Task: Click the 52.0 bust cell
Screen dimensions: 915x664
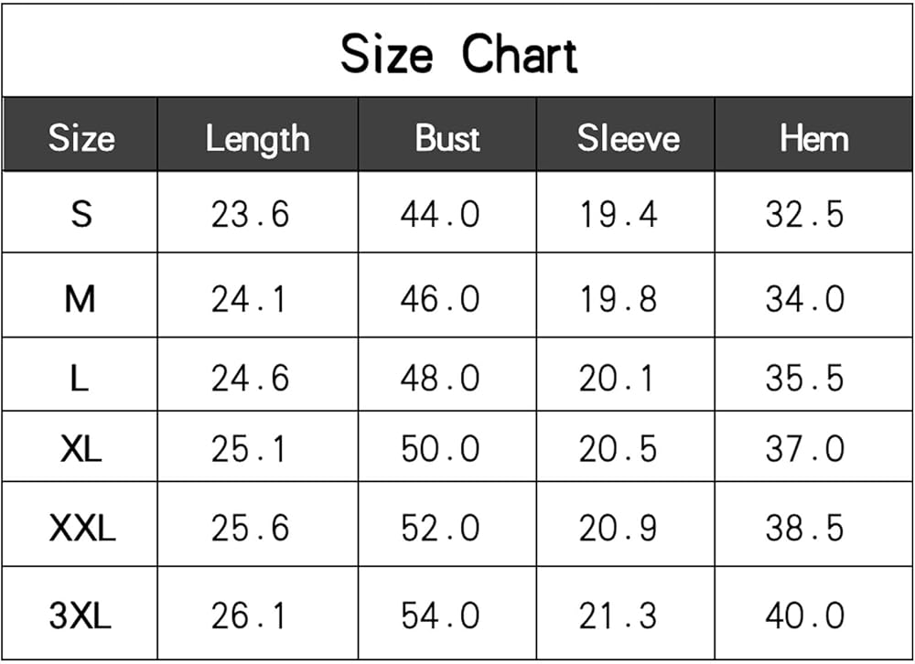Action: pos(440,528)
